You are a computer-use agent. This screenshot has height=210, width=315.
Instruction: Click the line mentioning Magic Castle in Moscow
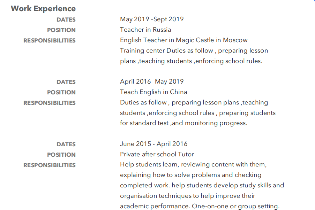pos(183,40)
